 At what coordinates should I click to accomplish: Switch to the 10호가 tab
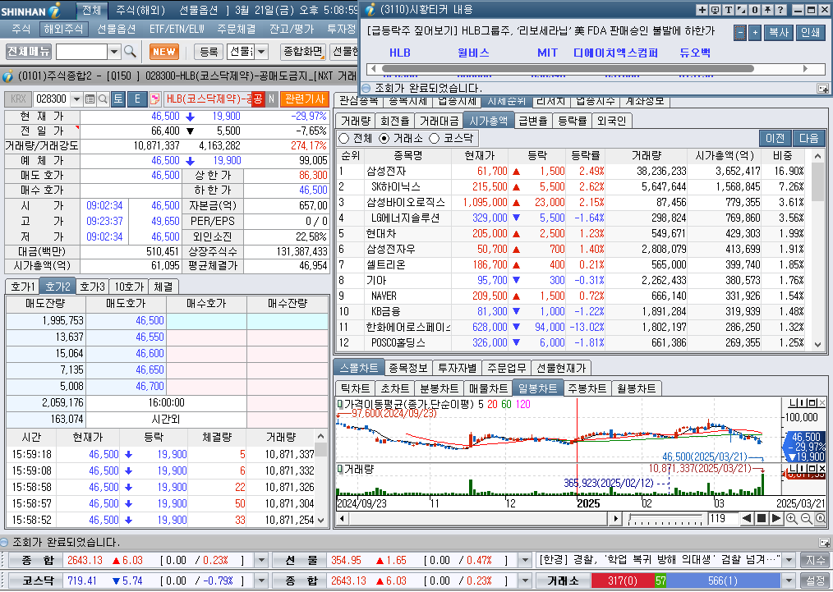tap(129, 287)
